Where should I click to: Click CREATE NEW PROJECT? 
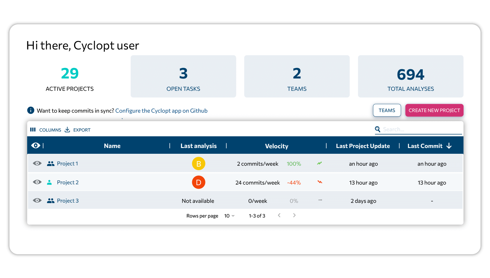434,110
